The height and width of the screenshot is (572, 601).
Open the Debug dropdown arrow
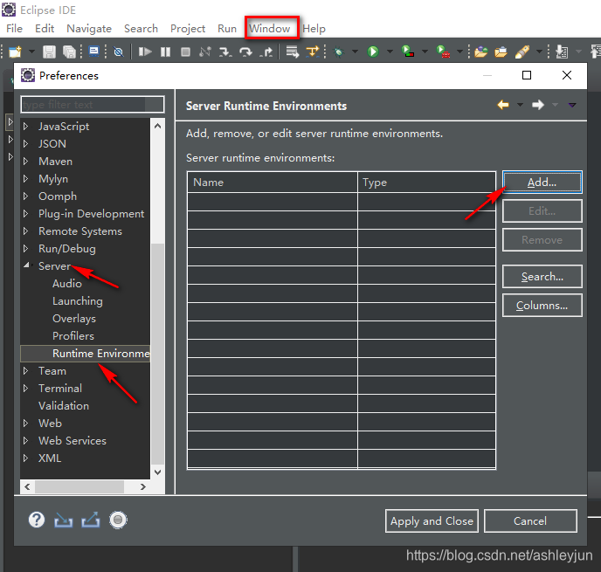355,52
